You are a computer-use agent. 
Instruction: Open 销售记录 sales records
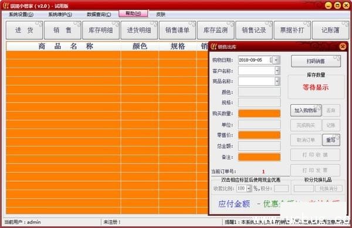254,30
